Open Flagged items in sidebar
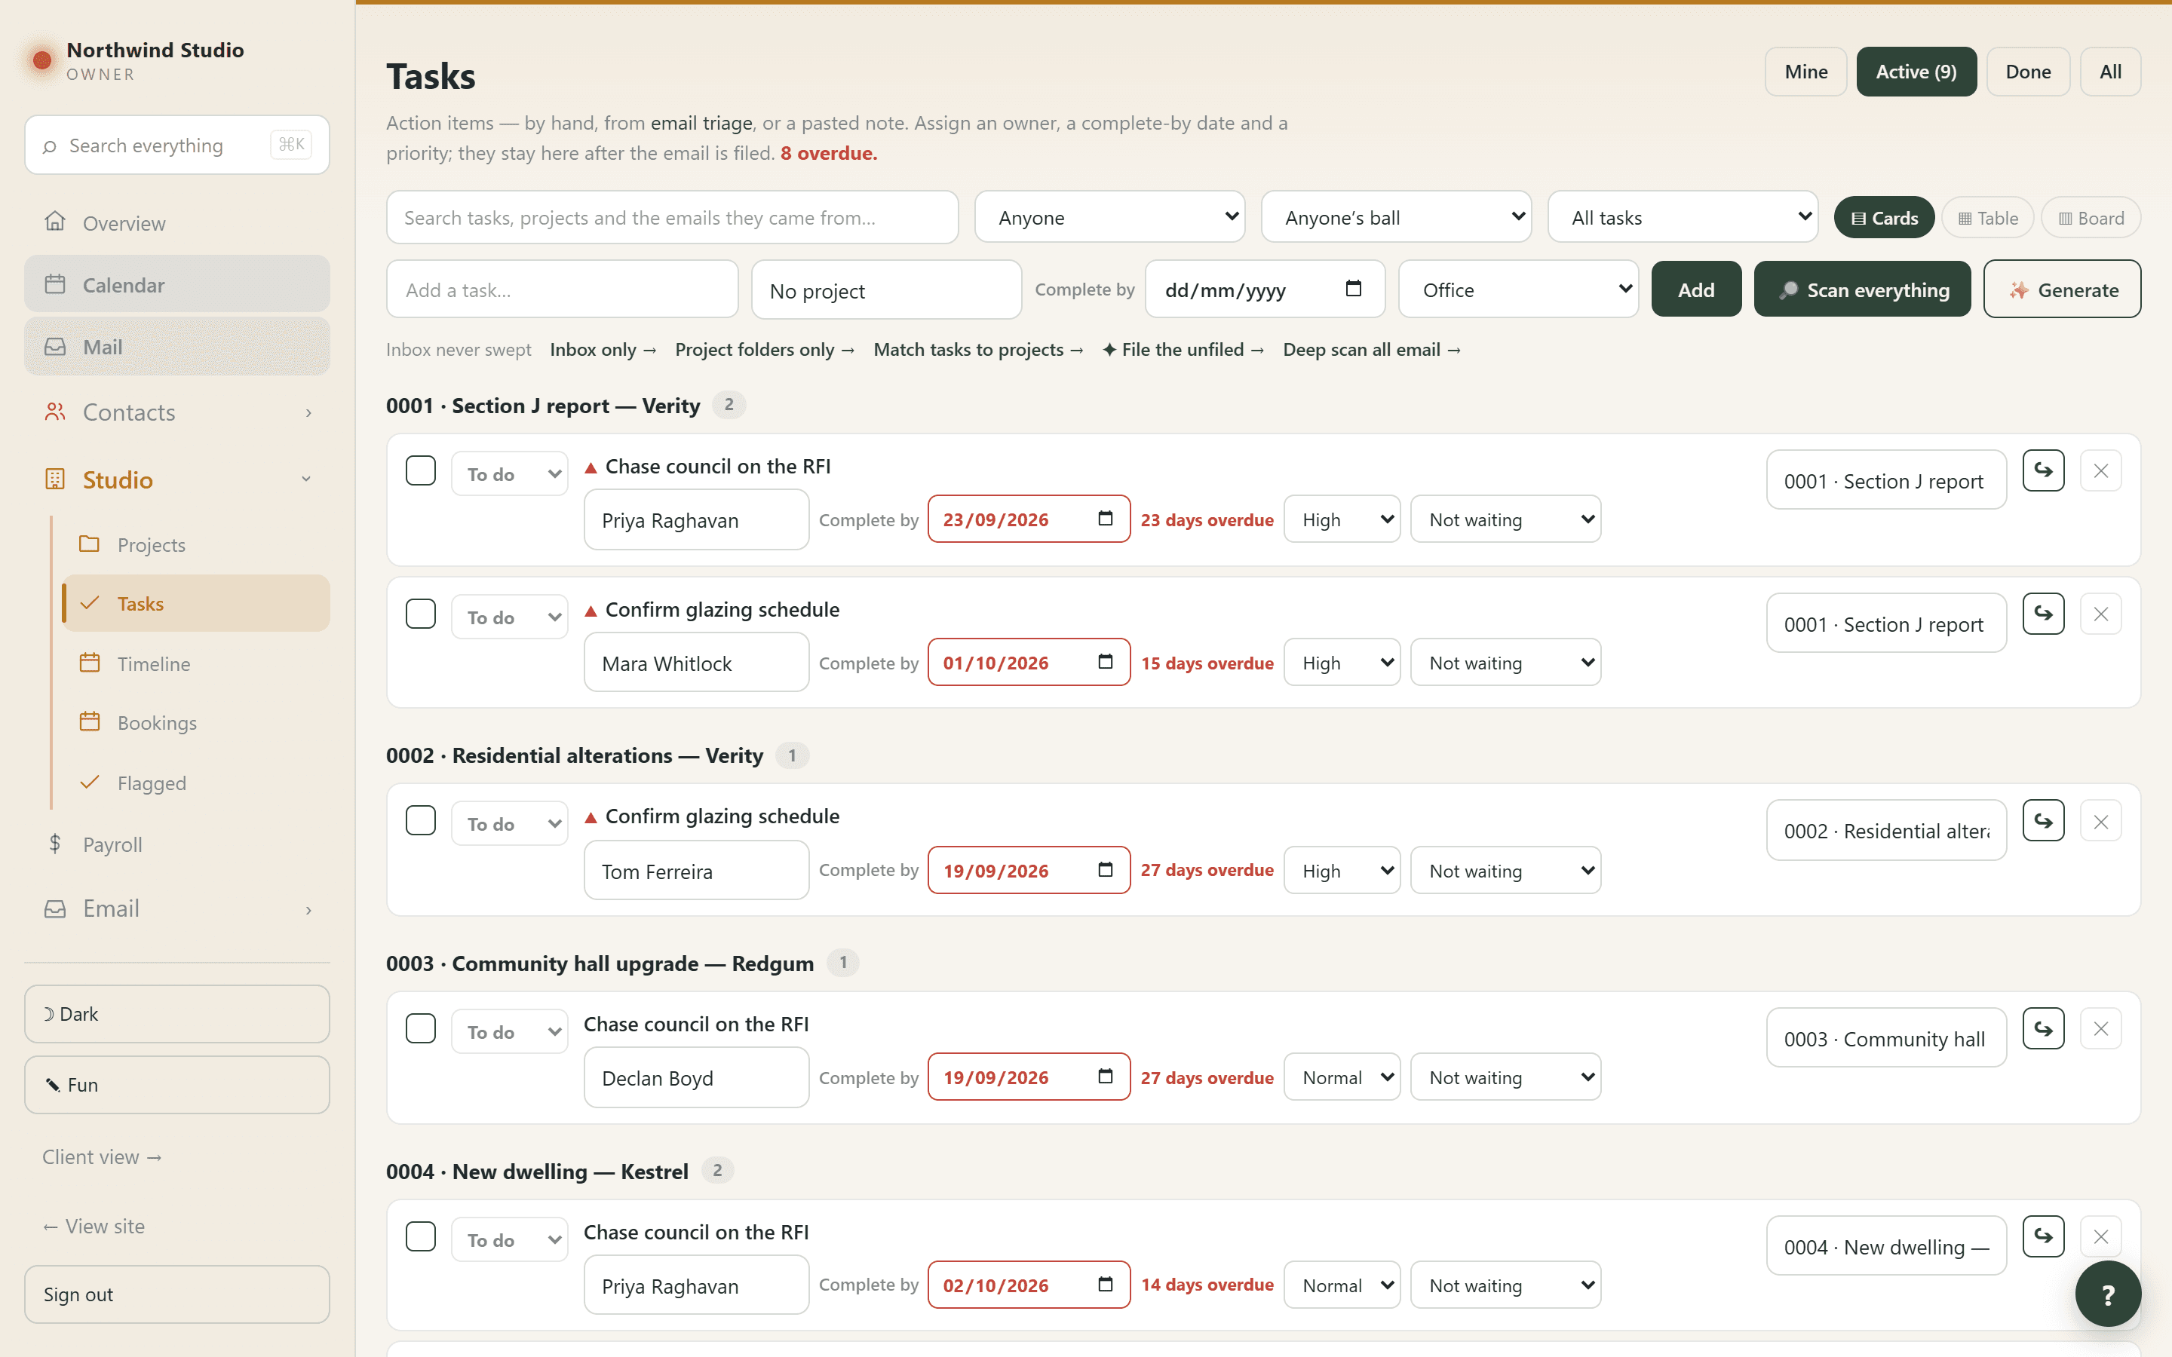Screen dimensions: 2172x1357 [195, 783]
